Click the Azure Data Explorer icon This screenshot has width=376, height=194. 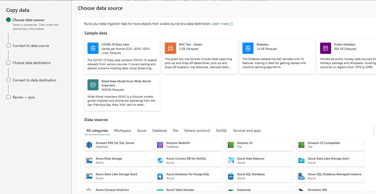tap(231, 161)
